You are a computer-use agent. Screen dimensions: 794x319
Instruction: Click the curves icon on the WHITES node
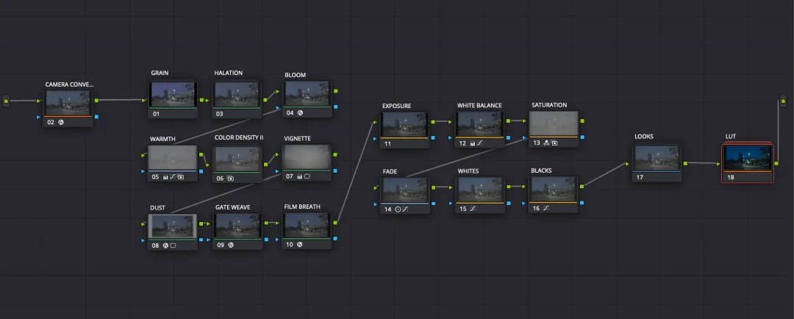473,209
